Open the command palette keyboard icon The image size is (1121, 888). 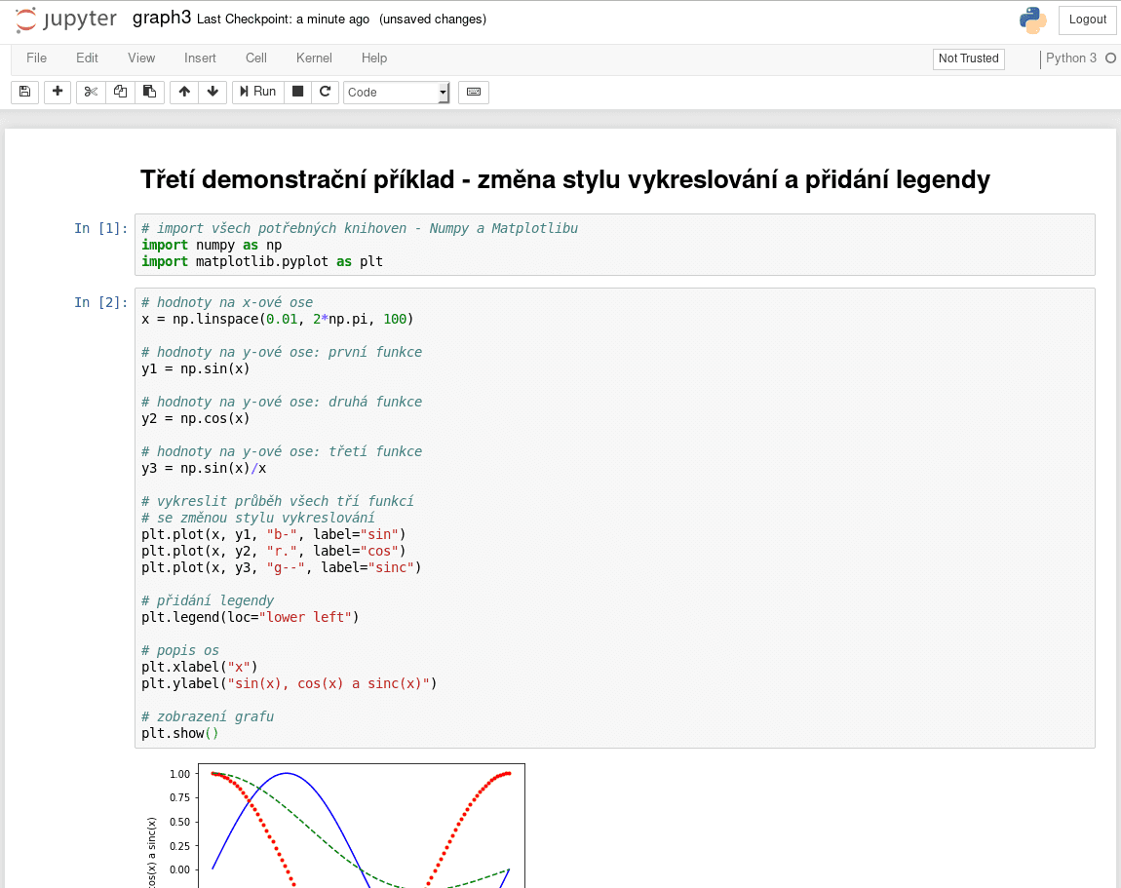[x=474, y=92]
